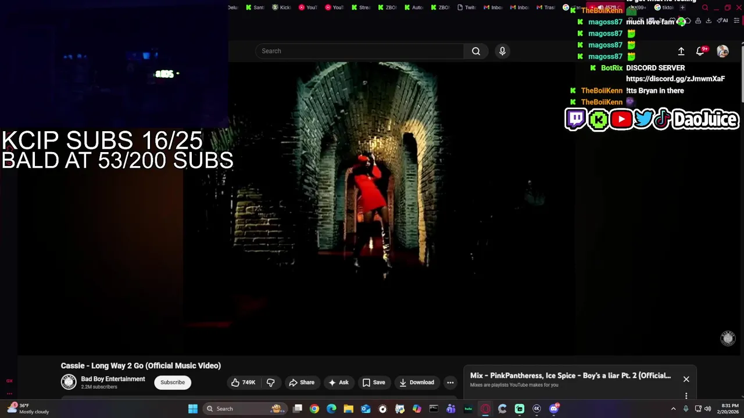This screenshot has width=744, height=418.
Task: Launch Microsoft Edge from the taskbar
Action: (331, 409)
